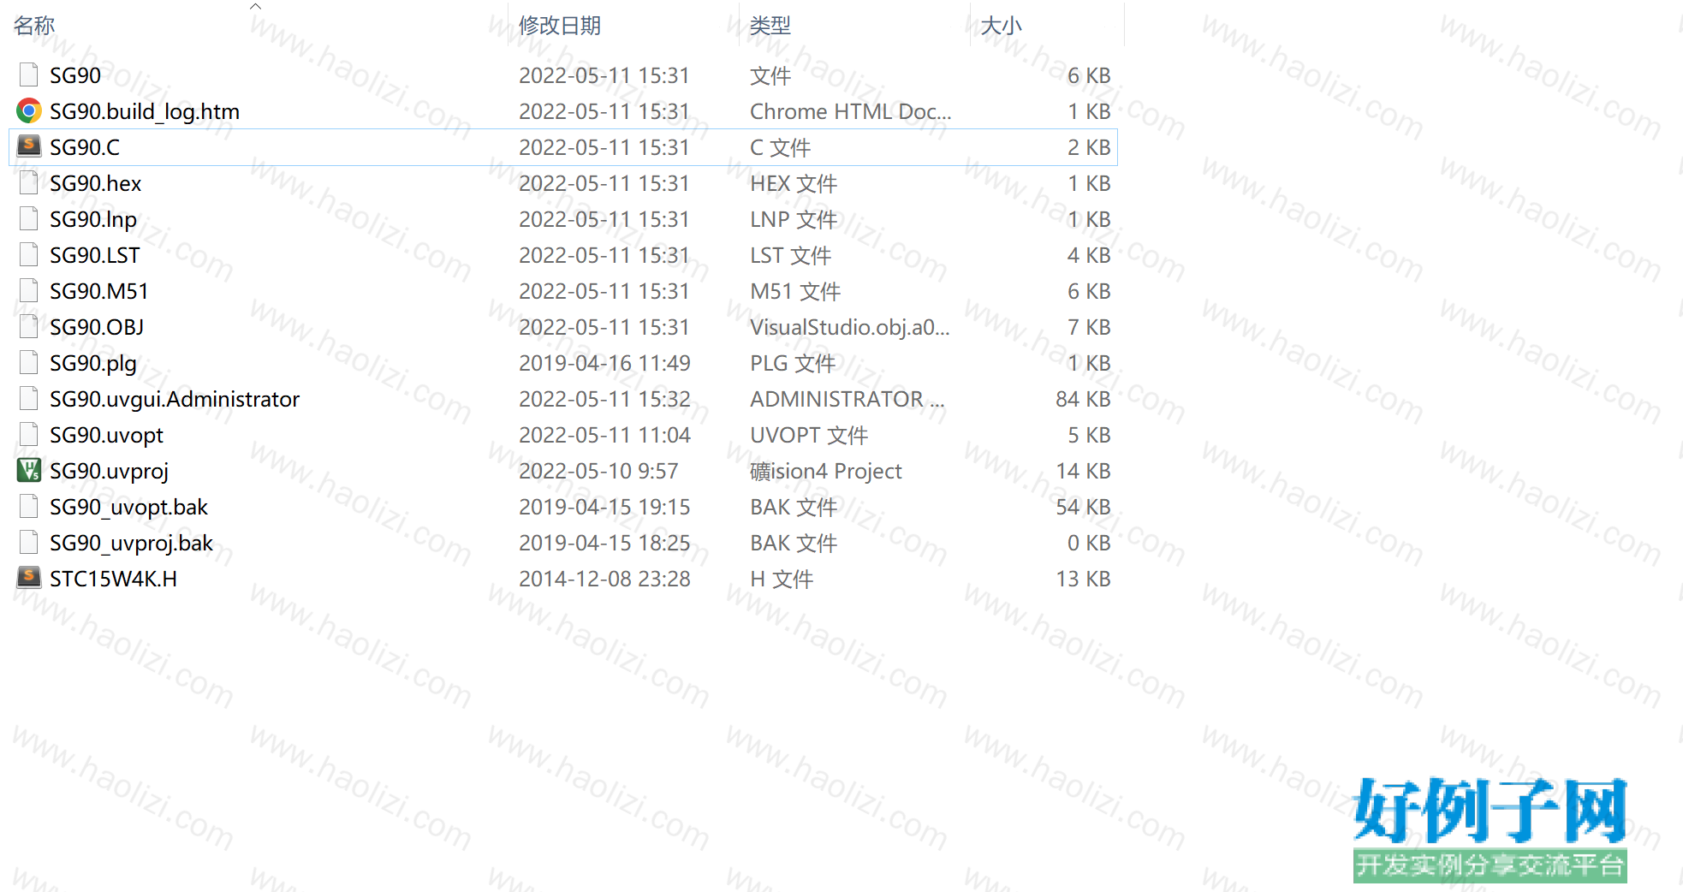Click the UVOPT 文件 type cell
1683x892 pixels.
pyautogui.click(x=809, y=435)
